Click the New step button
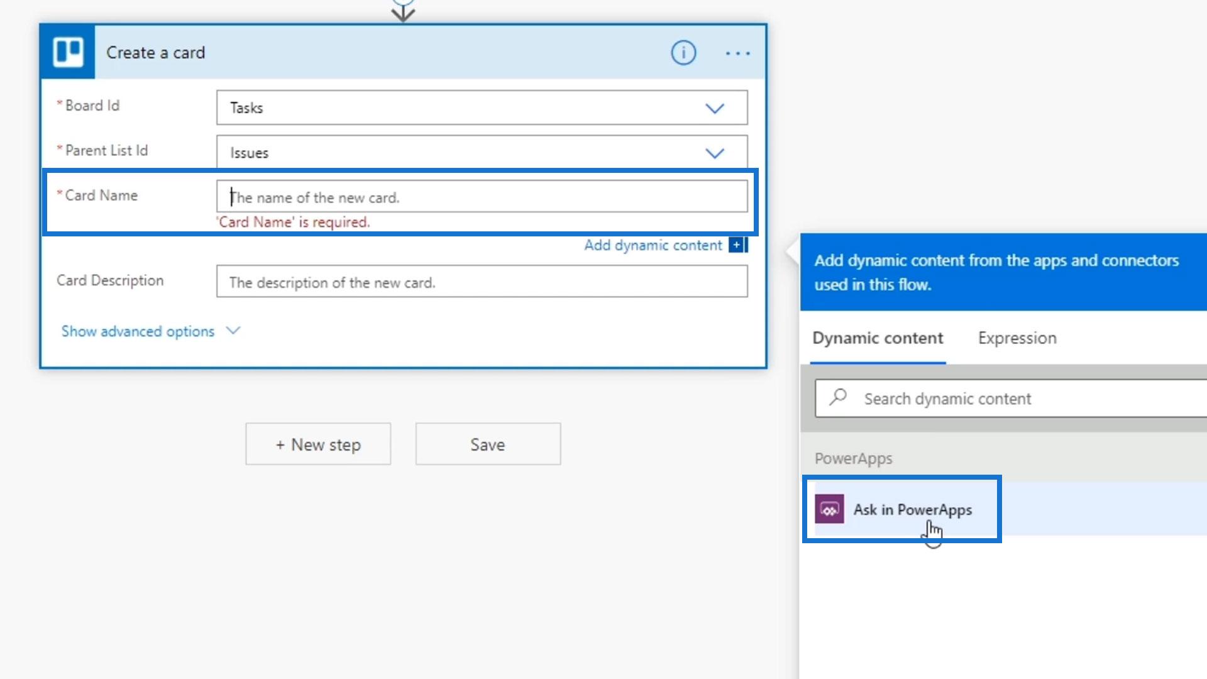 click(x=318, y=444)
